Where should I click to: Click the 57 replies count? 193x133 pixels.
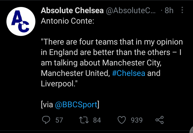click(59, 120)
